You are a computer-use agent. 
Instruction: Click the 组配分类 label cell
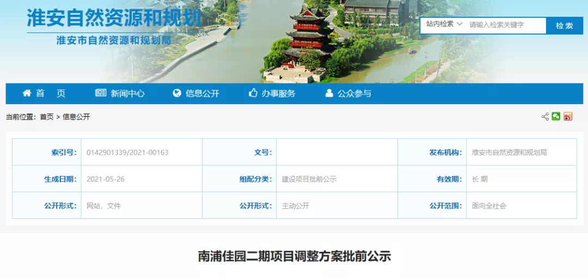(x=240, y=179)
